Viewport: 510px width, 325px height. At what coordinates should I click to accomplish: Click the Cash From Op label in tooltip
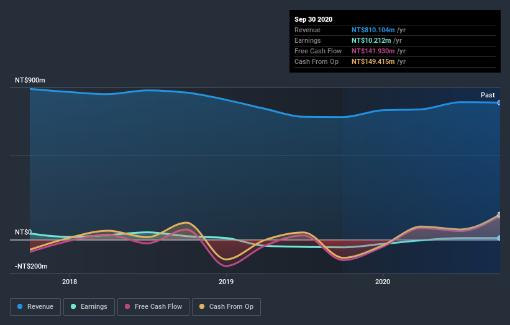pyautogui.click(x=316, y=61)
